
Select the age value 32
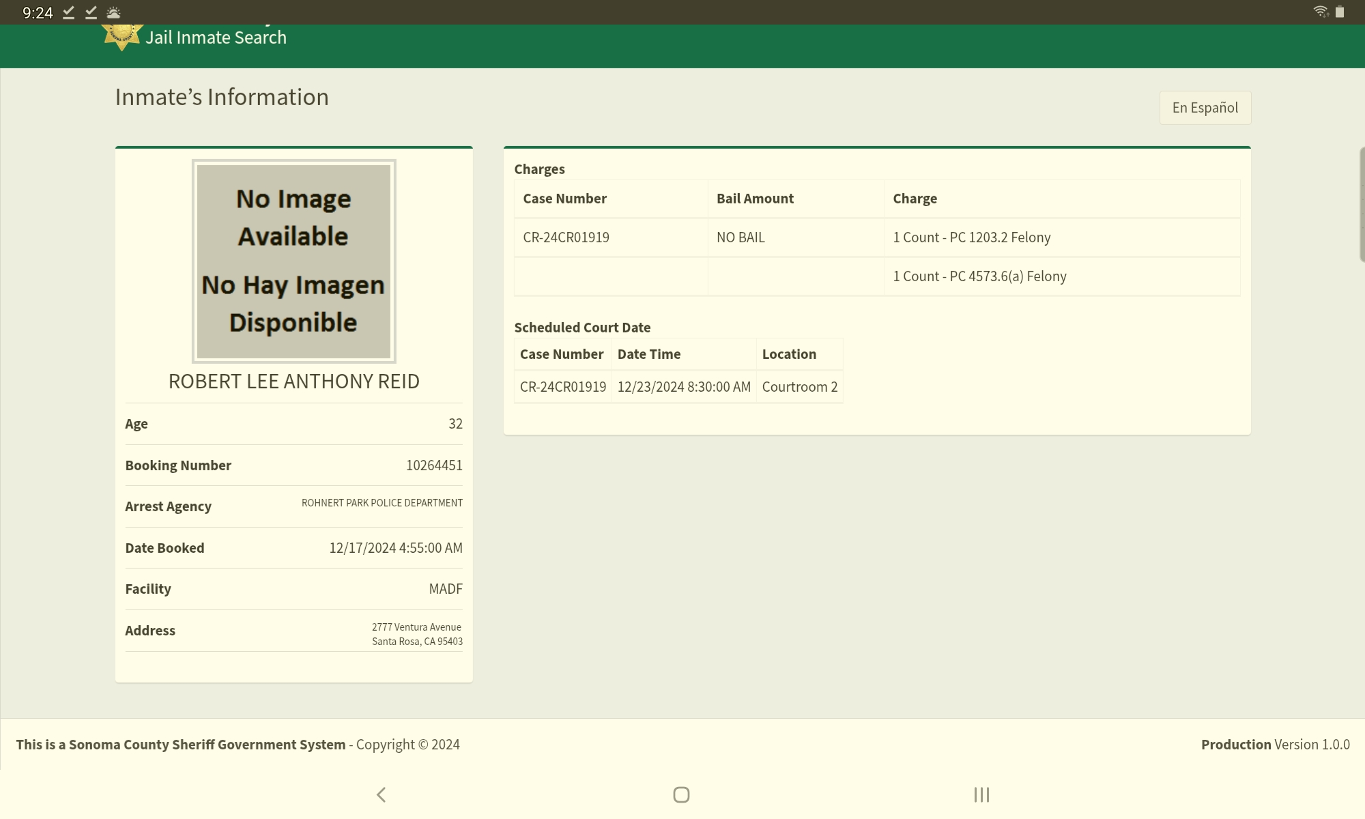point(455,424)
